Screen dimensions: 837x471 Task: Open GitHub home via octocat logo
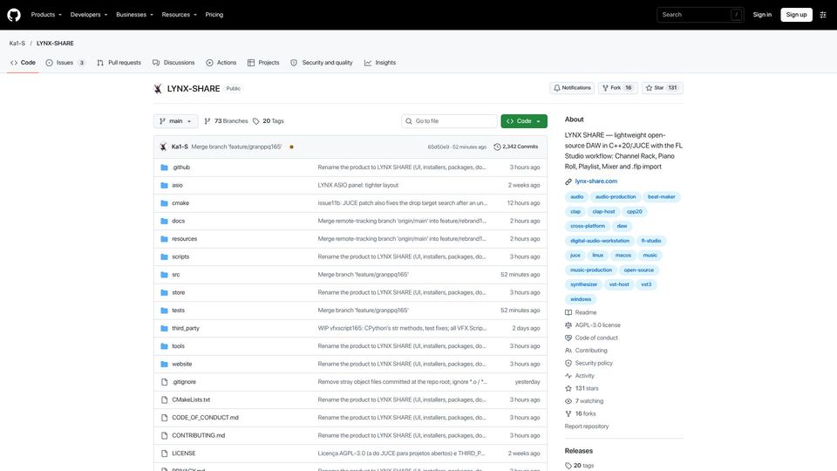(x=14, y=15)
